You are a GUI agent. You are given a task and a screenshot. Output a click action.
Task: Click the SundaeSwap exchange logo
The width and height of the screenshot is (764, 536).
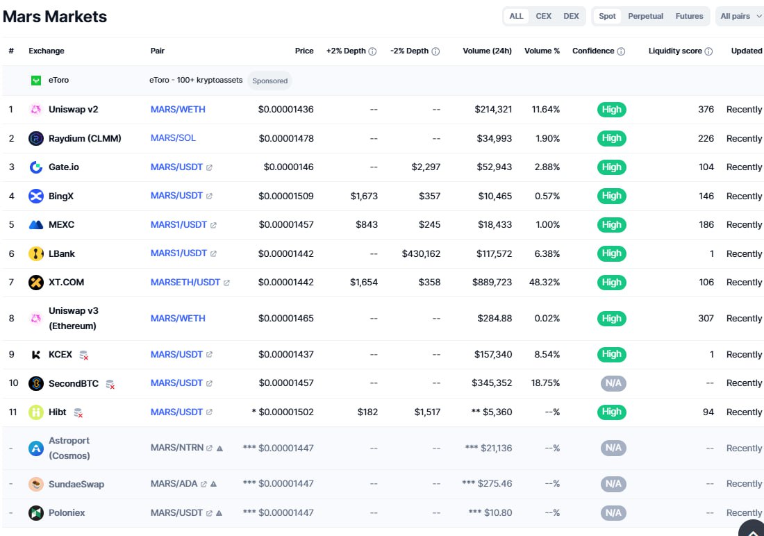pyautogui.click(x=35, y=484)
